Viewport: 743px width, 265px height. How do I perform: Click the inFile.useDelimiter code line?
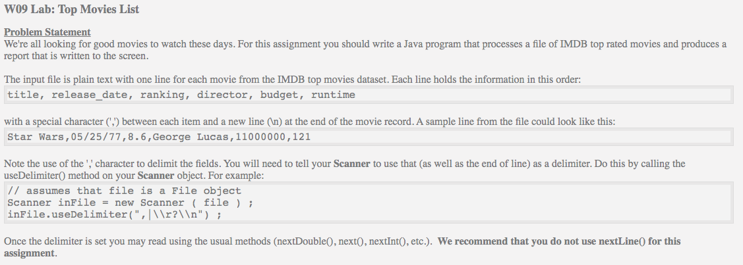pos(114,214)
